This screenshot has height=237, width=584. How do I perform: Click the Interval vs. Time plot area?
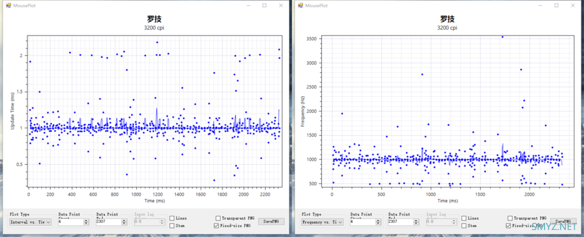tap(155, 111)
